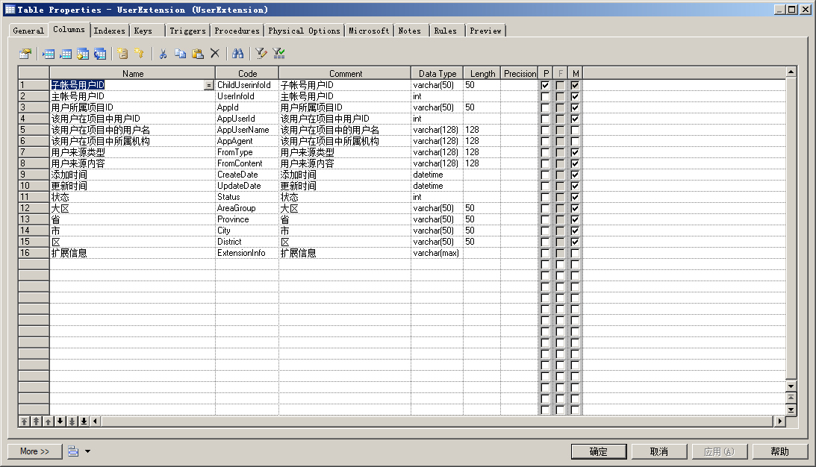Open the Procedures tab

tap(237, 31)
